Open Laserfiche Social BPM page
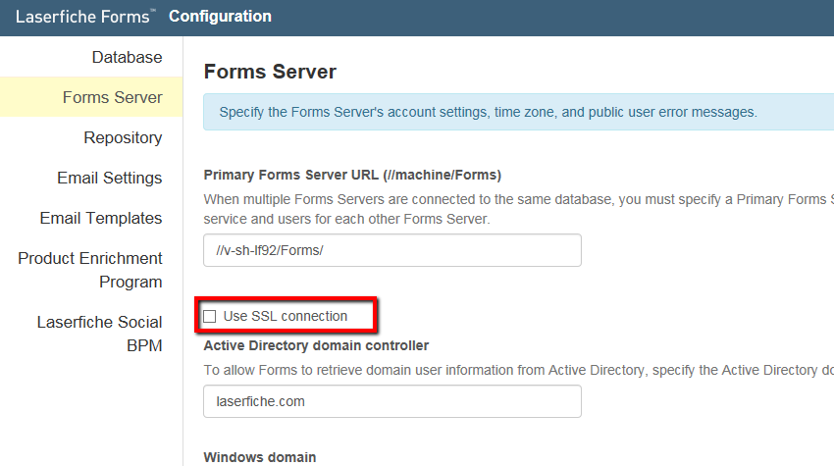Image resolution: width=834 pixels, height=466 pixels. pos(100,334)
